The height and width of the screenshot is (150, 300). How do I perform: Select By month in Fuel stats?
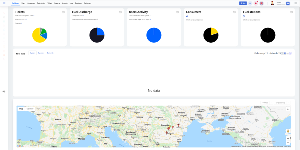pyautogui.click(x=50, y=53)
